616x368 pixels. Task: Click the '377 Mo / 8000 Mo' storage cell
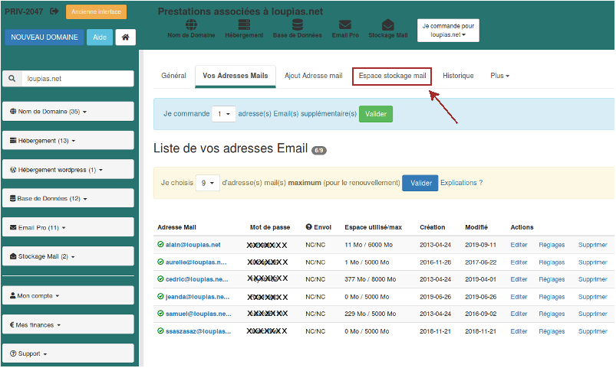370,279
